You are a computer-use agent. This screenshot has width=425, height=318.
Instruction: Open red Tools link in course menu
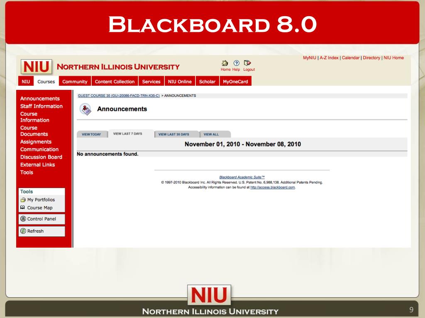tap(27, 172)
